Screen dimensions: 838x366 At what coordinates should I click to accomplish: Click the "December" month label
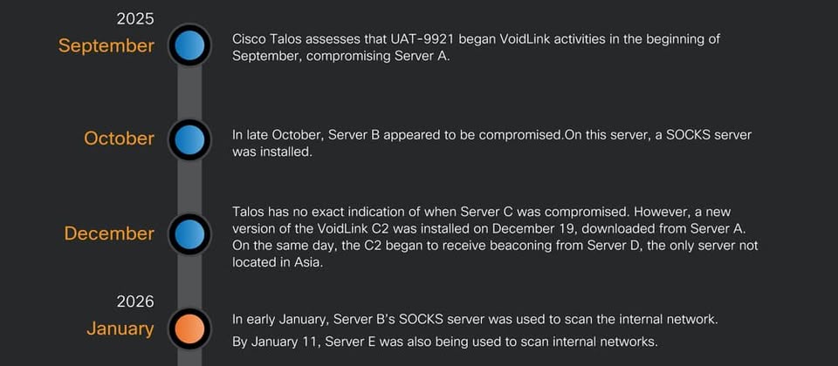pos(109,234)
